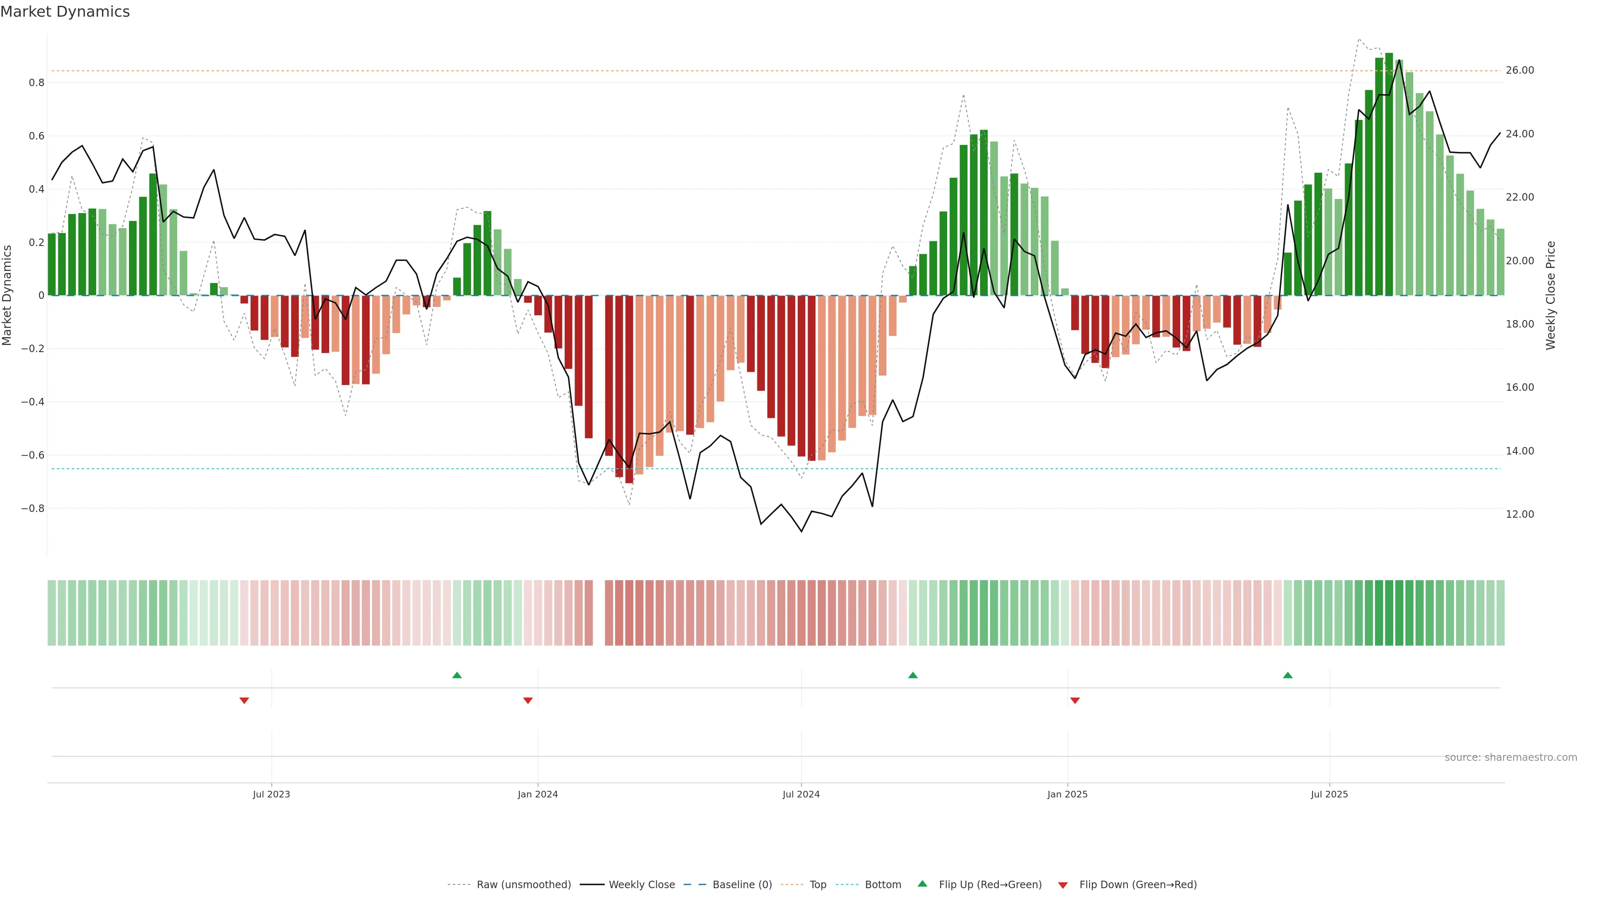1598x899 pixels.
Task: Click the 26.00 price label on right axis
Action: pos(1519,71)
